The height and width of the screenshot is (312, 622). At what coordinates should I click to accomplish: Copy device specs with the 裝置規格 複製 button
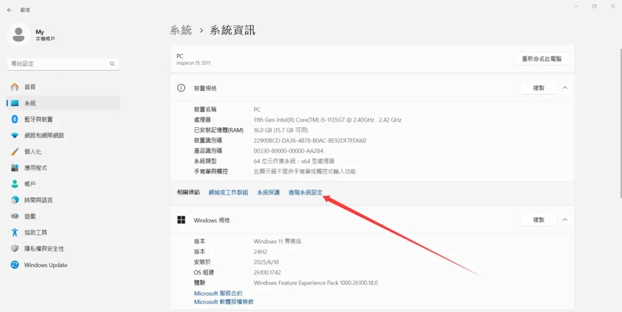[x=538, y=88]
